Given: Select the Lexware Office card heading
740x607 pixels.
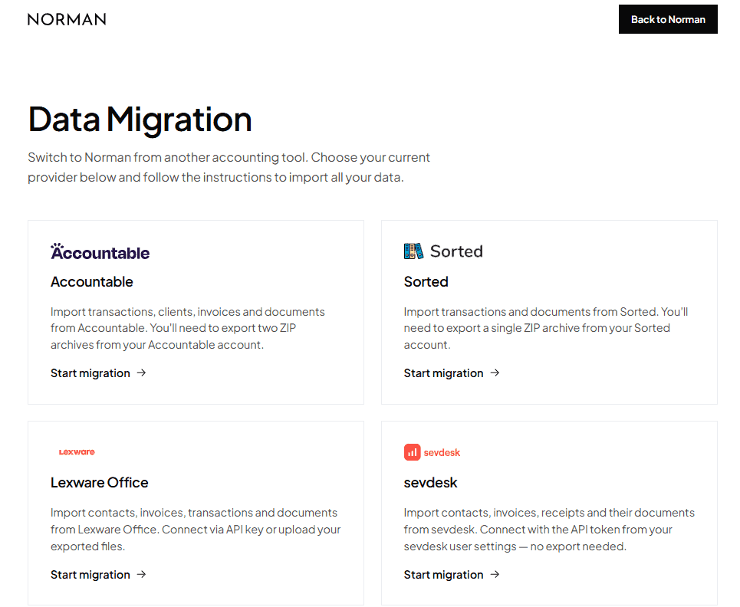Looking at the screenshot, I should pyautogui.click(x=99, y=483).
